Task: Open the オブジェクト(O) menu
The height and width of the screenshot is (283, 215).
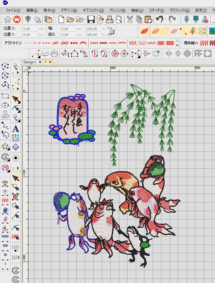Action: tap(93, 10)
